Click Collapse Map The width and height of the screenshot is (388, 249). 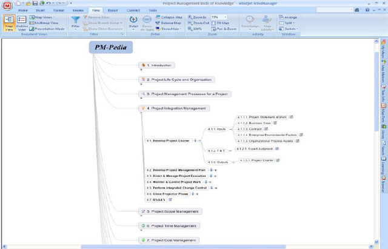coord(169,18)
